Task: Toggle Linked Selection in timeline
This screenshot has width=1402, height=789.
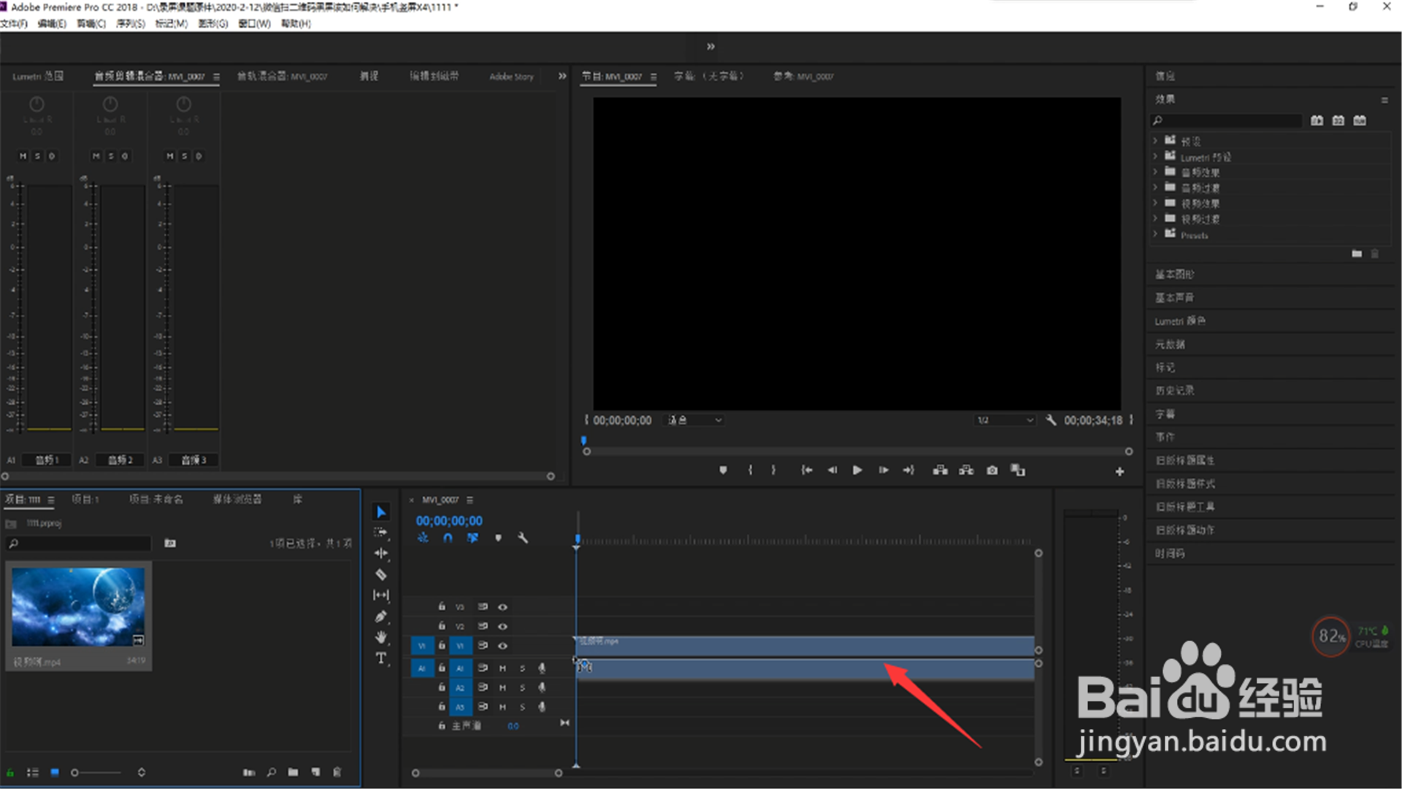Action: [x=472, y=538]
